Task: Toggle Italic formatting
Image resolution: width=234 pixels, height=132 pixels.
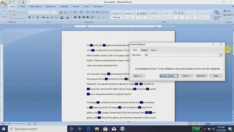Action: pos(33,17)
